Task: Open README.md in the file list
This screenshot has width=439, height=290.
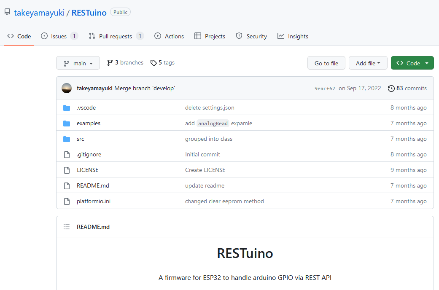Action: [x=93, y=186]
